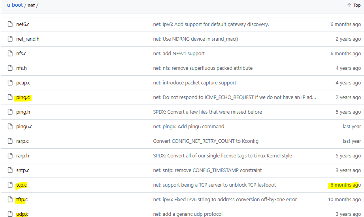Image resolution: width=364 pixels, height=217 pixels.
Task: Click '2 years ago' in ping.c row
Action: 348,97
